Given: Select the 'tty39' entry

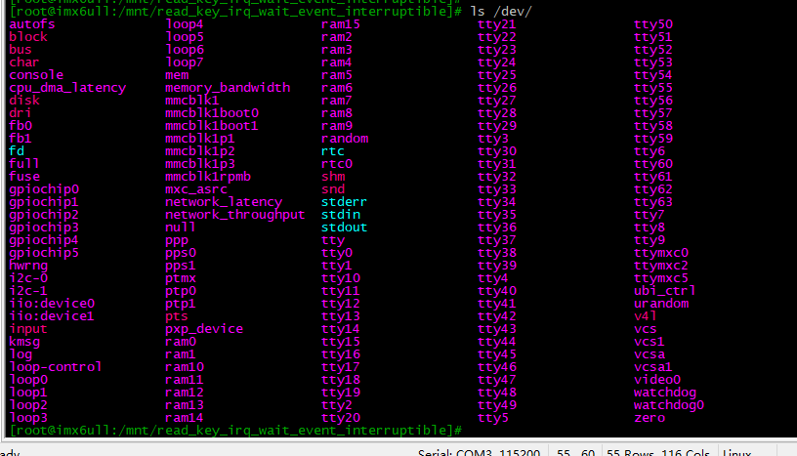Looking at the screenshot, I should (x=497, y=266).
